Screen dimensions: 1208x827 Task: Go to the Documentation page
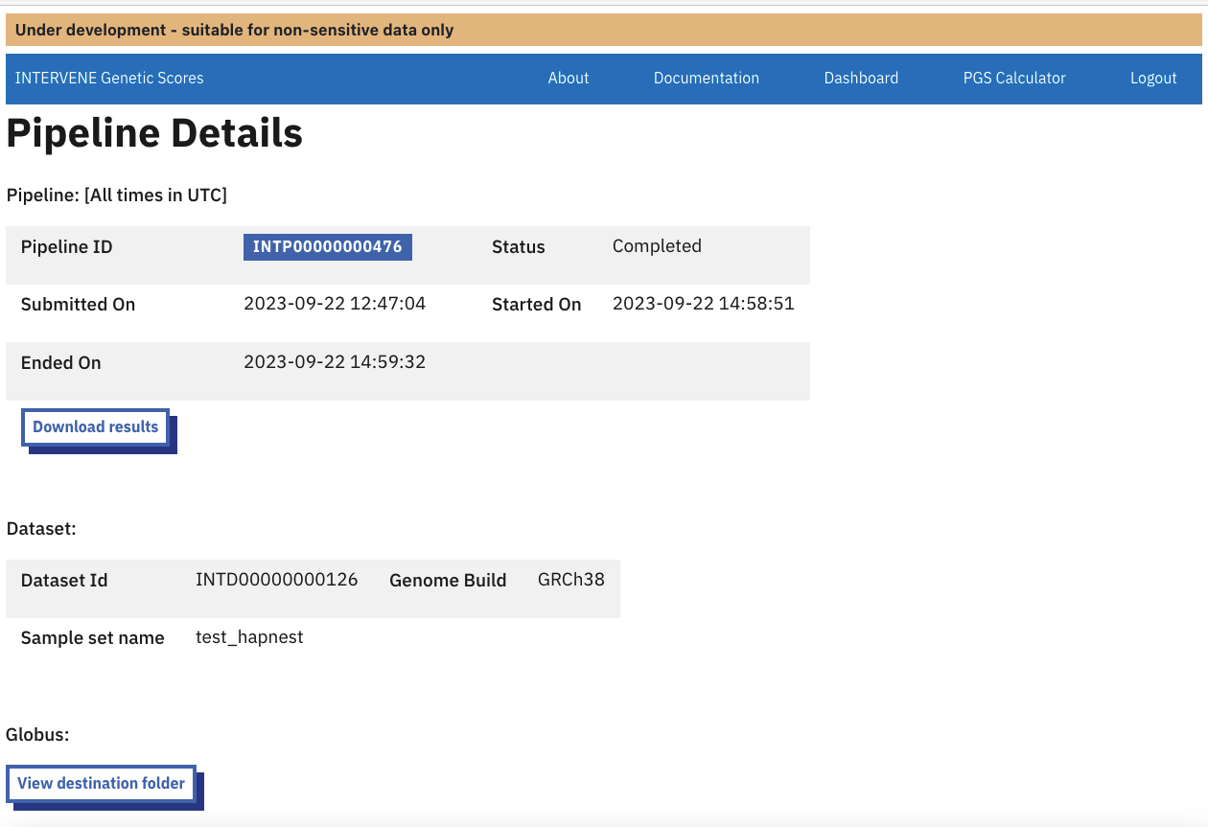706,79
